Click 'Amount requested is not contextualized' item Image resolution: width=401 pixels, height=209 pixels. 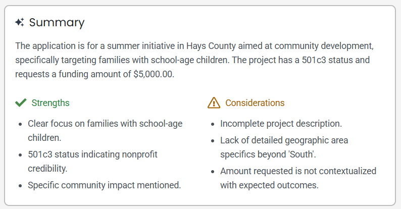(298, 178)
